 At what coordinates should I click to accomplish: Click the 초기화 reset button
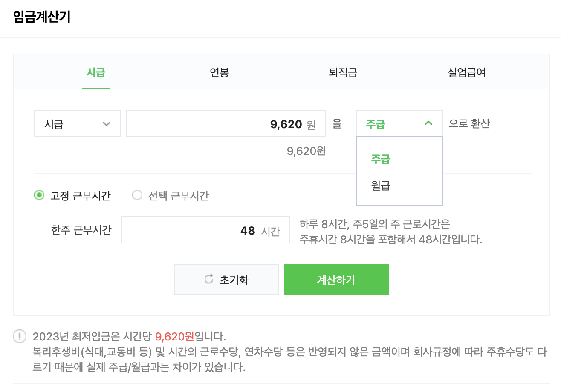click(226, 279)
